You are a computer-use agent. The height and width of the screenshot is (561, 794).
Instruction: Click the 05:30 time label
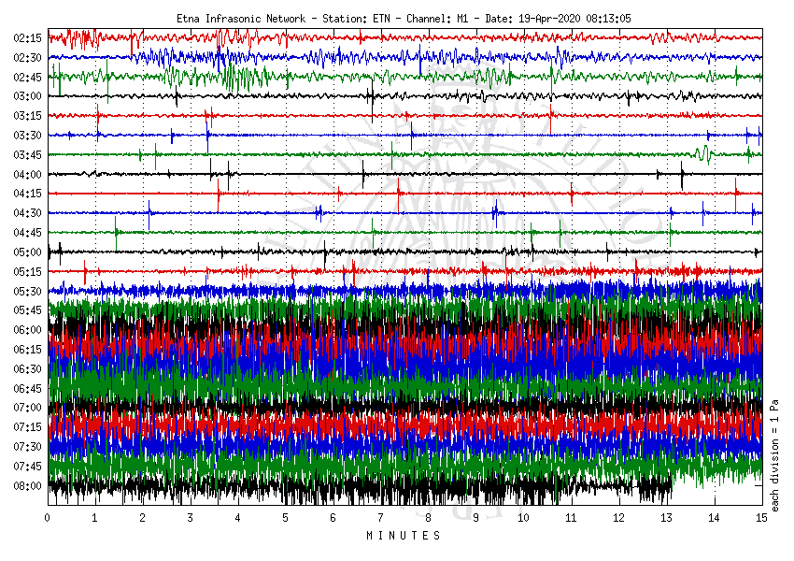point(27,291)
